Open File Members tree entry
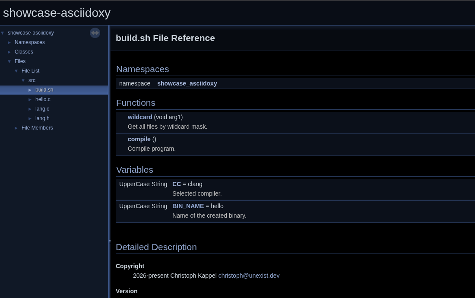475x298 pixels. pyautogui.click(x=37, y=128)
